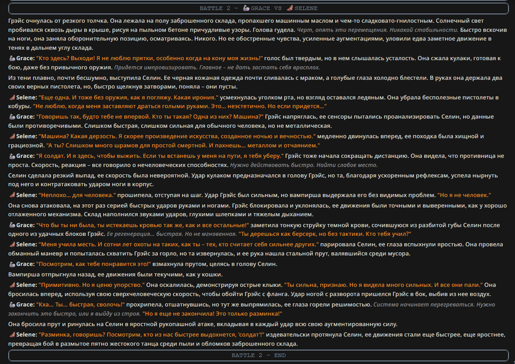Click the "Selene:" name before "Неплохо… для человека."

[x=27, y=195]
